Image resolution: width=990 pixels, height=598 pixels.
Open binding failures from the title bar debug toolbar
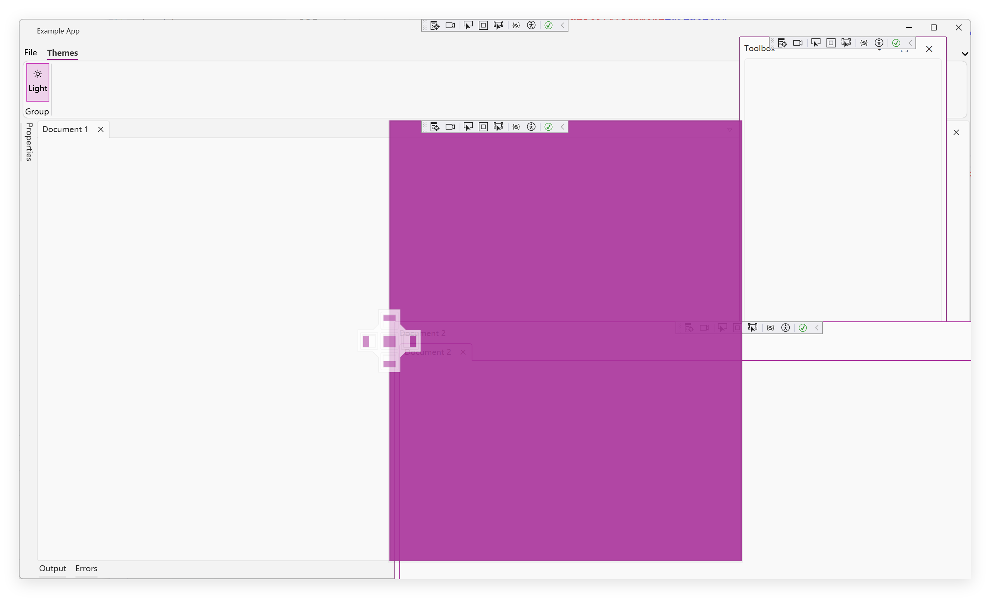(x=516, y=25)
